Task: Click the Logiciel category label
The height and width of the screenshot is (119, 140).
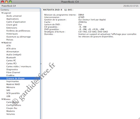Action: point(7,13)
